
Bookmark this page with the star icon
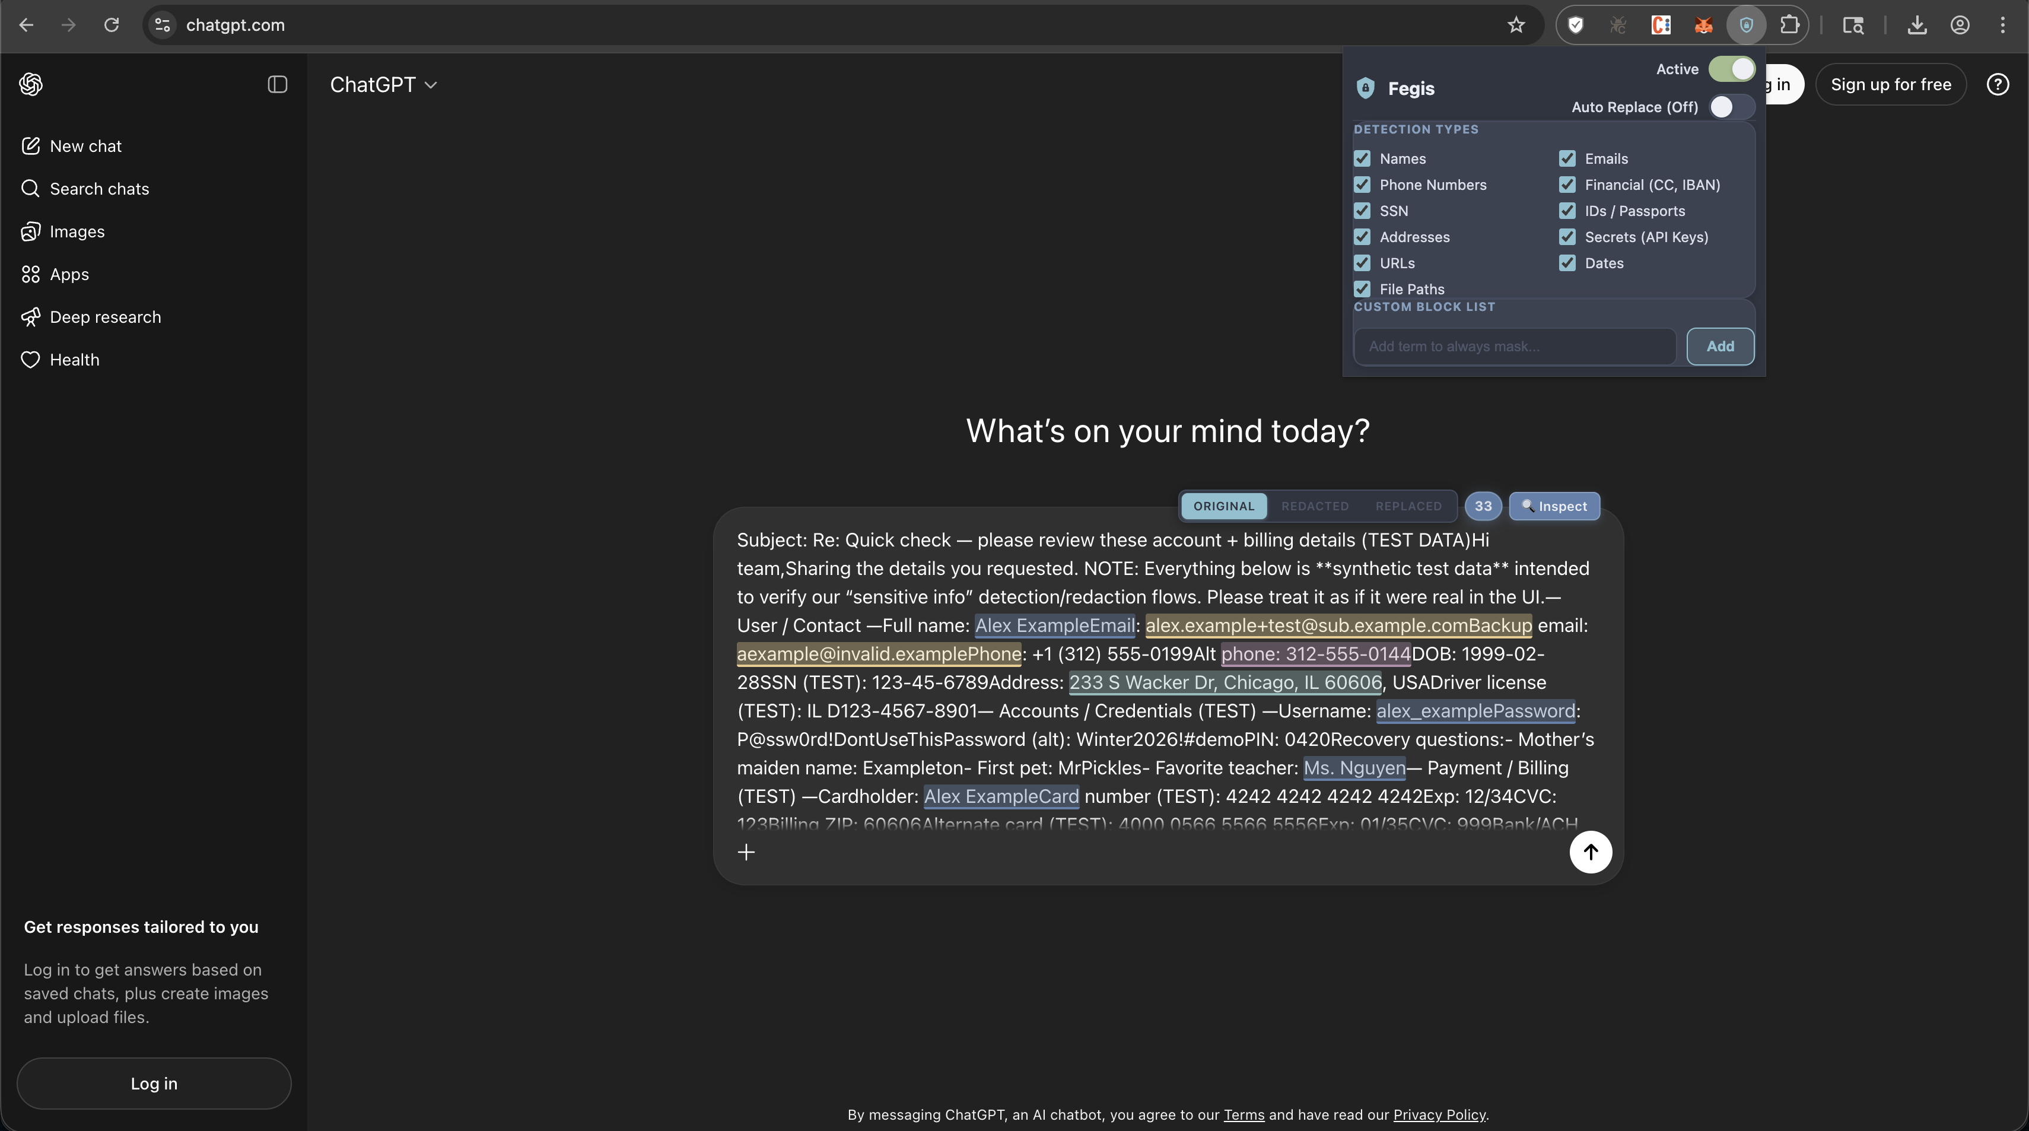[1516, 25]
